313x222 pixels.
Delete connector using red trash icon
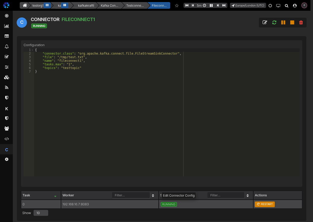point(301,22)
